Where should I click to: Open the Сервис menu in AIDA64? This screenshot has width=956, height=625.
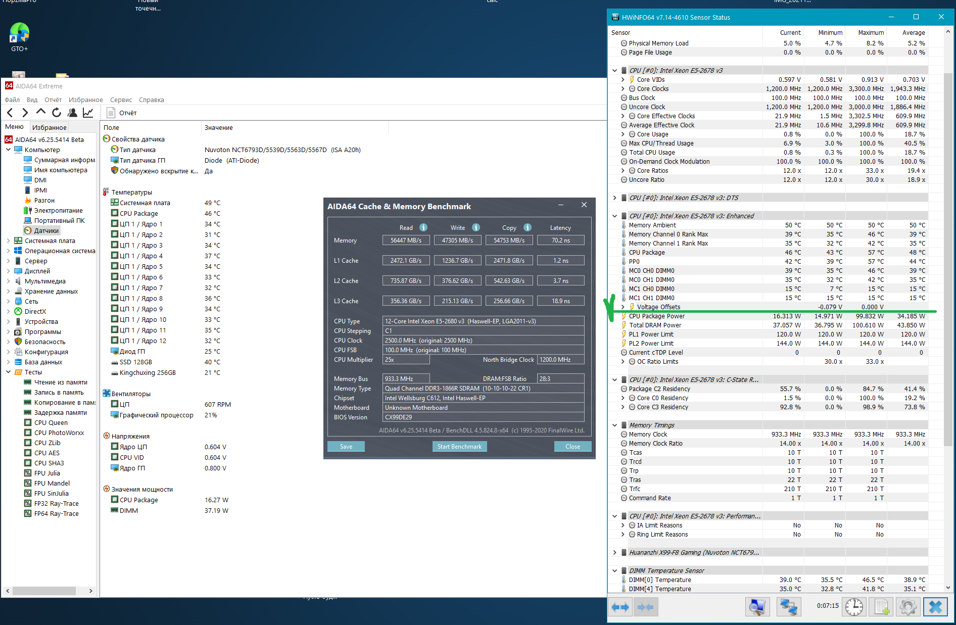click(121, 100)
